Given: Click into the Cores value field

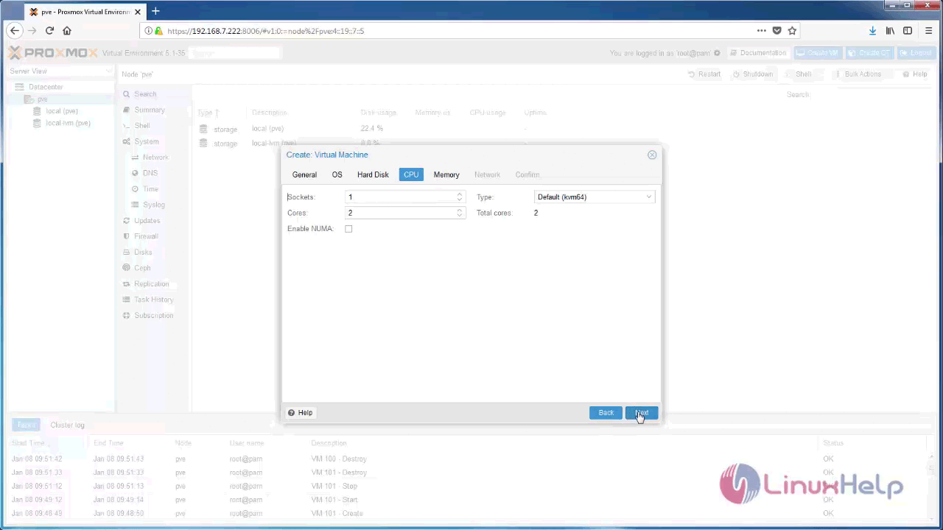Looking at the screenshot, I should point(400,213).
